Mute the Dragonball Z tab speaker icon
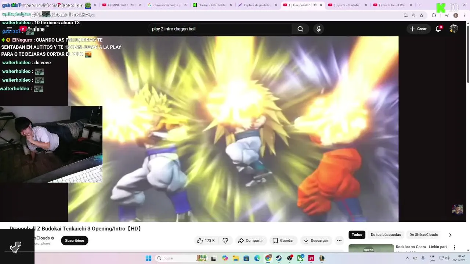This screenshot has width=470, height=264. [x=315, y=5]
